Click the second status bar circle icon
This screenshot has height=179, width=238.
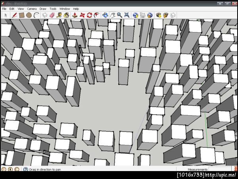[x=10, y=169]
